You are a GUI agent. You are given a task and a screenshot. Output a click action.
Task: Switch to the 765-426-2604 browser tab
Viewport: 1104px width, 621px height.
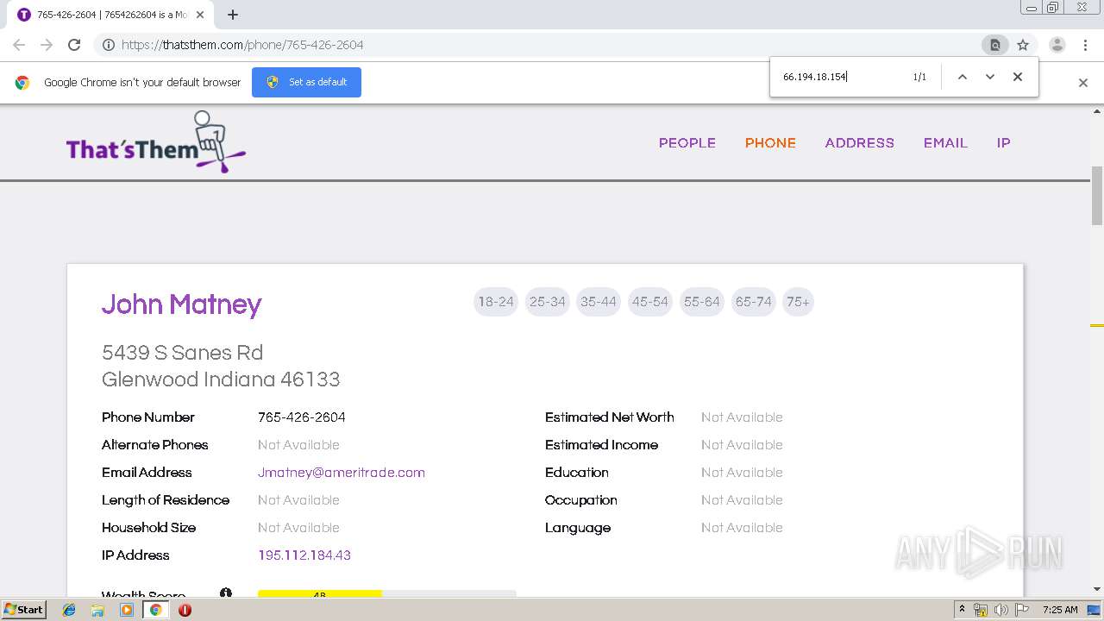click(110, 15)
